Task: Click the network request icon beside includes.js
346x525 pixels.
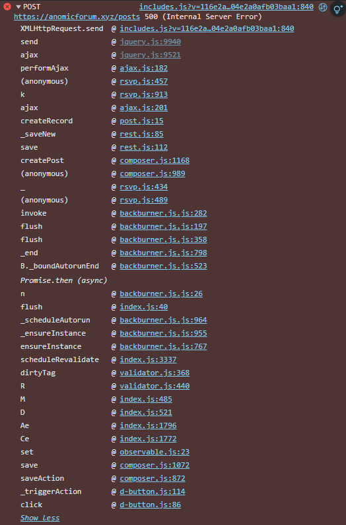Action: click(x=323, y=7)
